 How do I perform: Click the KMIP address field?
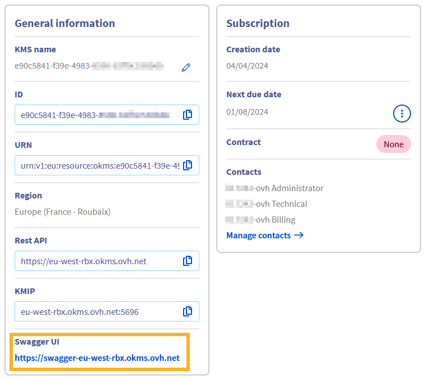[x=95, y=312]
